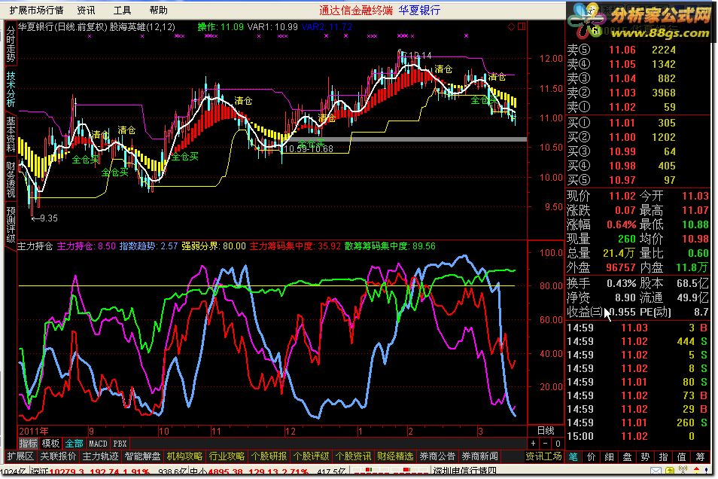Open the 券商新闻 tab
Image resolution: width=718 pixels, height=479 pixels.
tap(479, 456)
